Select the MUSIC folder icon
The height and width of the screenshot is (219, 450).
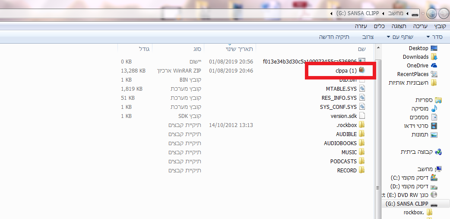[361, 152]
